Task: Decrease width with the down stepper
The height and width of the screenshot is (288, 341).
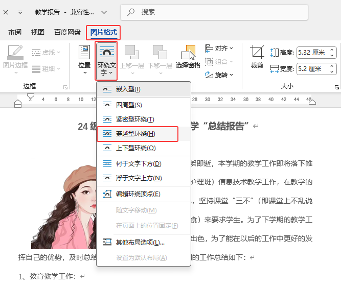Action: (x=332, y=71)
